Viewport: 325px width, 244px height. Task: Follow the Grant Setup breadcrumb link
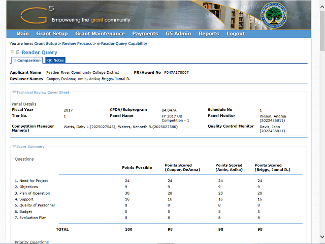point(46,44)
